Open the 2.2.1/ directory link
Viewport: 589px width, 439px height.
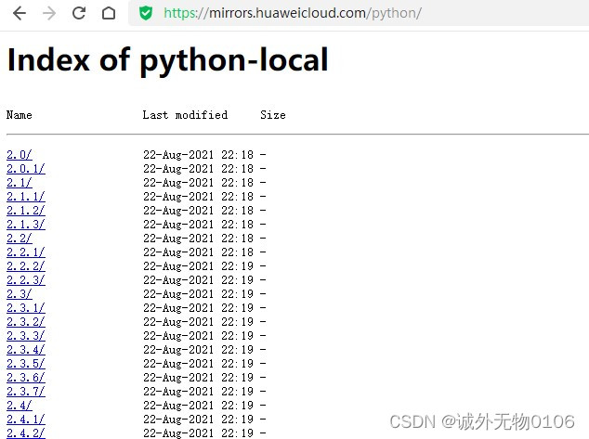click(25, 252)
